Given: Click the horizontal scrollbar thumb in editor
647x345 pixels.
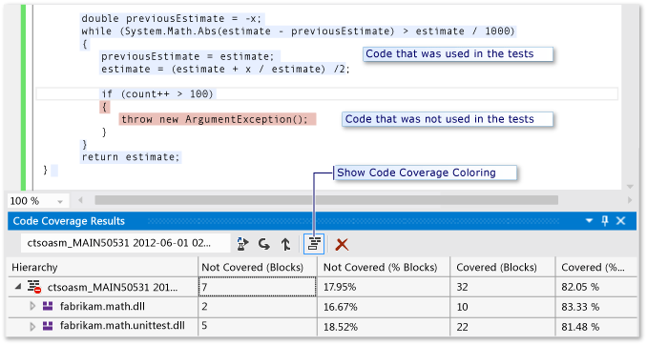Looking at the screenshot, I should [x=326, y=200].
